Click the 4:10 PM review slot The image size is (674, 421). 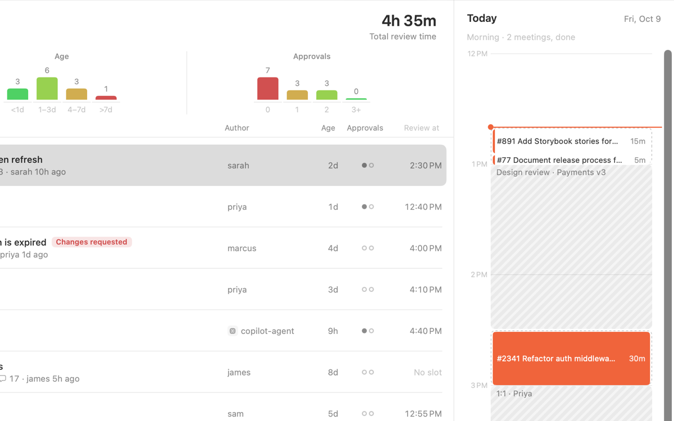(x=426, y=290)
